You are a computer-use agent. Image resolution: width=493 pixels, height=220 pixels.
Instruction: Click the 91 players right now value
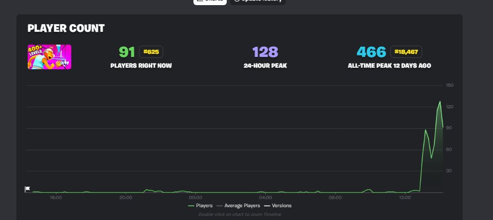pyautogui.click(x=127, y=52)
